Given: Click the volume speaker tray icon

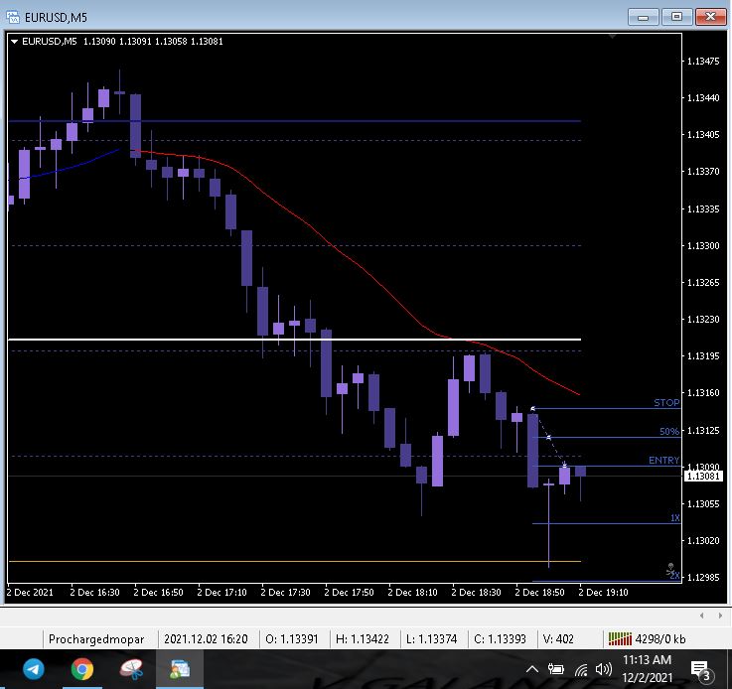Looking at the screenshot, I should click(604, 669).
